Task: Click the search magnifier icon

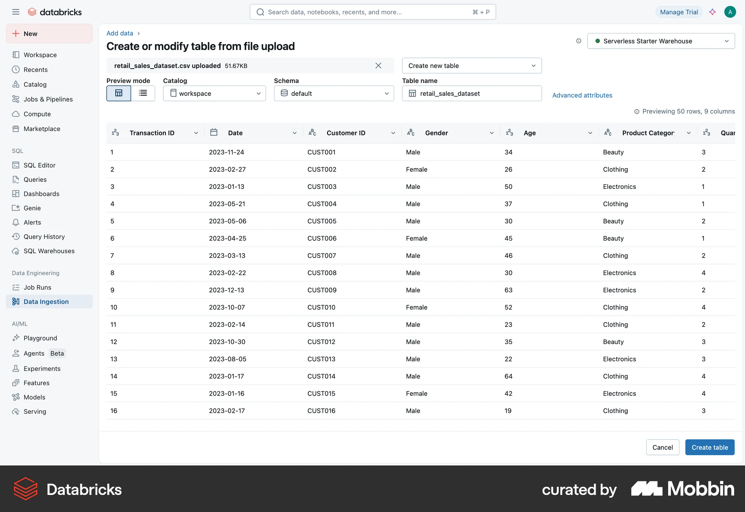Action: (x=260, y=12)
